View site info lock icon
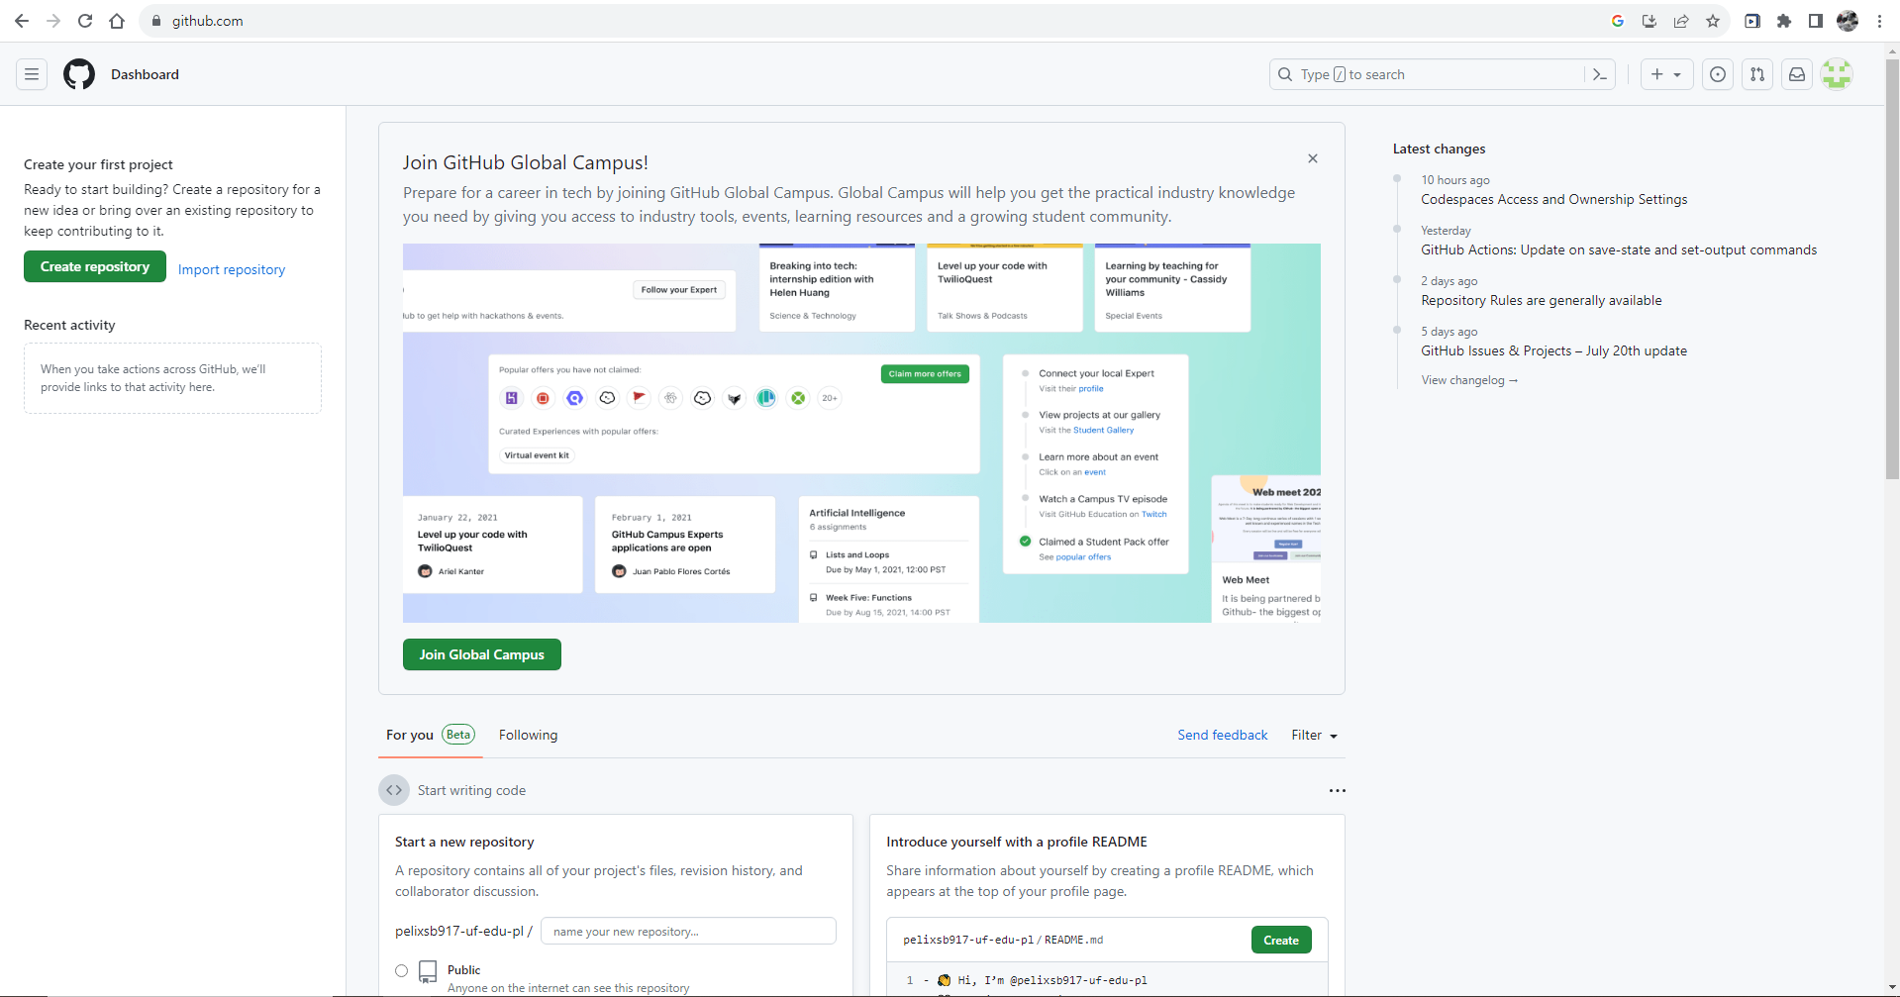1900x997 pixels. click(x=155, y=21)
